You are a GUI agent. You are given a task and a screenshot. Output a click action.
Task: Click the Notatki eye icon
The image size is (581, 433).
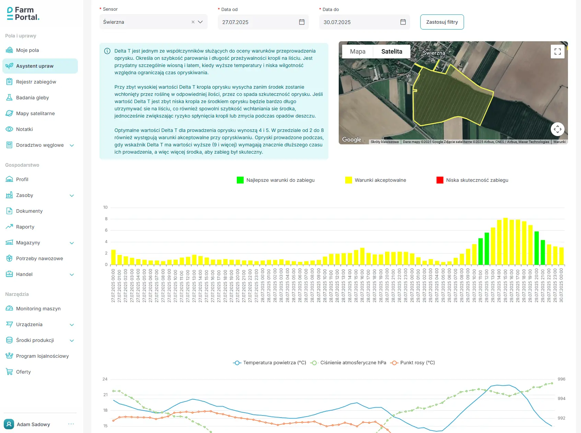tap(9, 129)
